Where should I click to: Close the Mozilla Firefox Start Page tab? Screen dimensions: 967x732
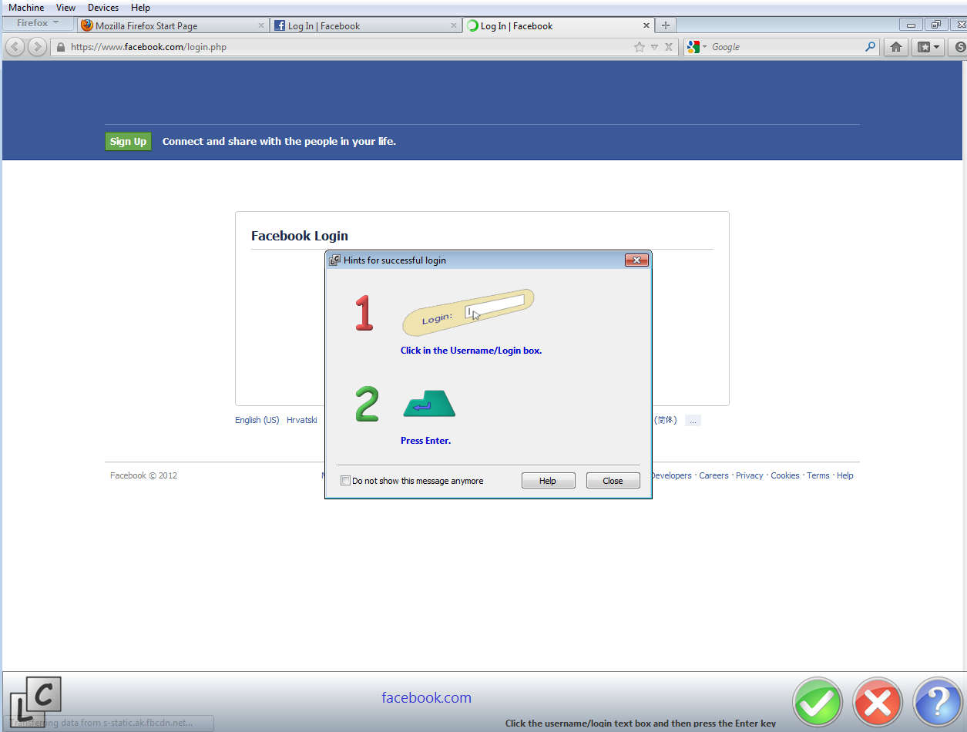260,25
